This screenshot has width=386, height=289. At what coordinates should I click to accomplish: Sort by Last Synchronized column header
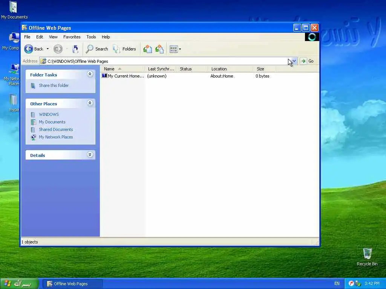coord(161,69)
